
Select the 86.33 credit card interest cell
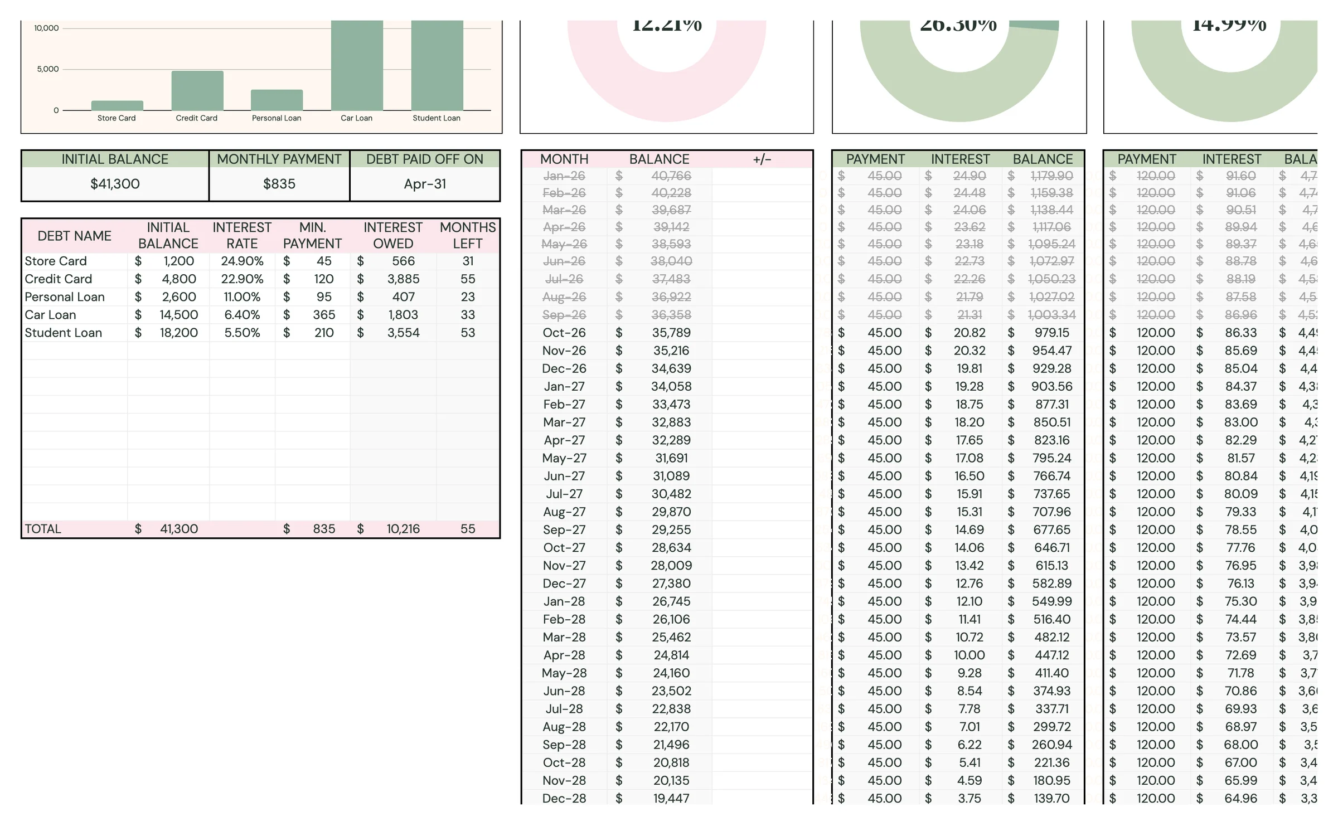(x=1232, y=332)
